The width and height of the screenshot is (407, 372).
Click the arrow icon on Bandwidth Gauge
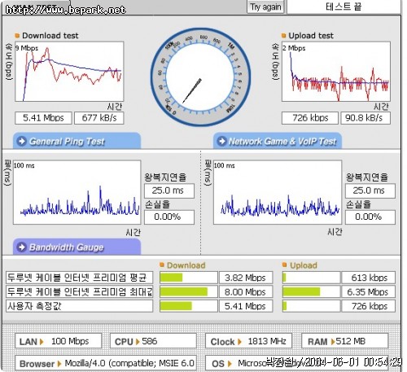(21, 247)
